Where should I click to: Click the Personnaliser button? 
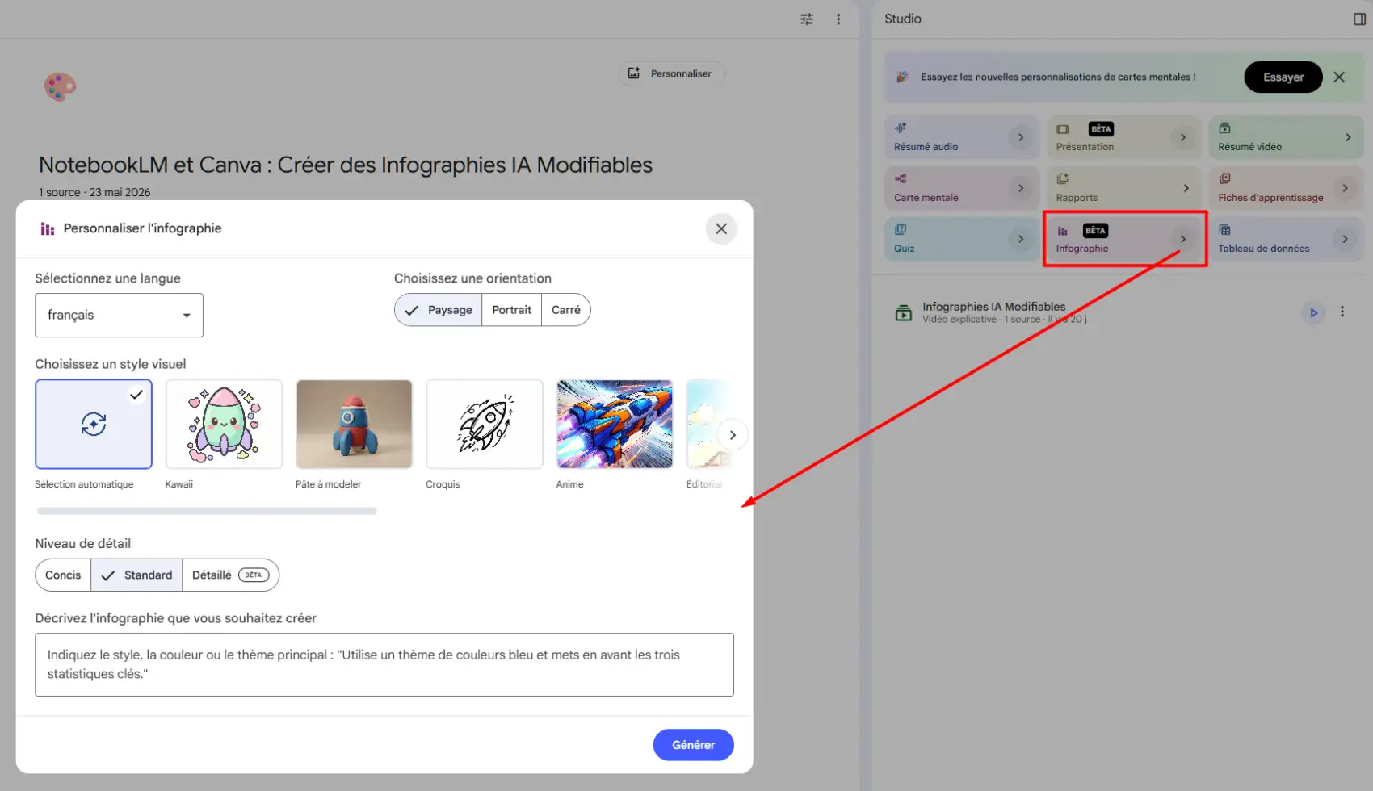[671, 73]
